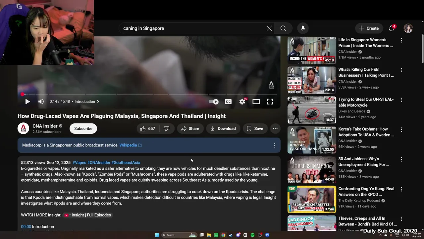424x239 pixels.
Task: Open Confronting Ong Ye Kung video title
Action: [366, 192]
